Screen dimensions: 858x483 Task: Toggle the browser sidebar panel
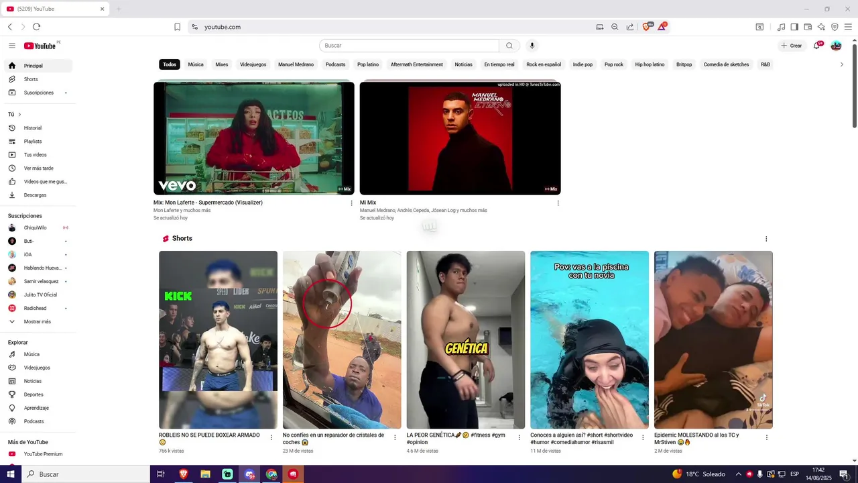pos(794,27)
